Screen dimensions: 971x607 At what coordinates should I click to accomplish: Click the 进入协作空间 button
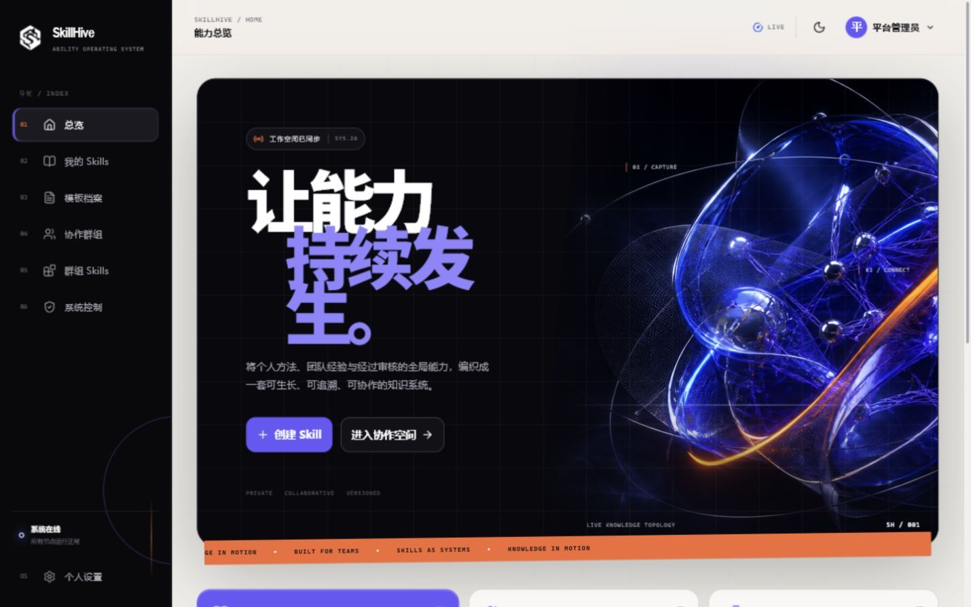pos(392,435)
